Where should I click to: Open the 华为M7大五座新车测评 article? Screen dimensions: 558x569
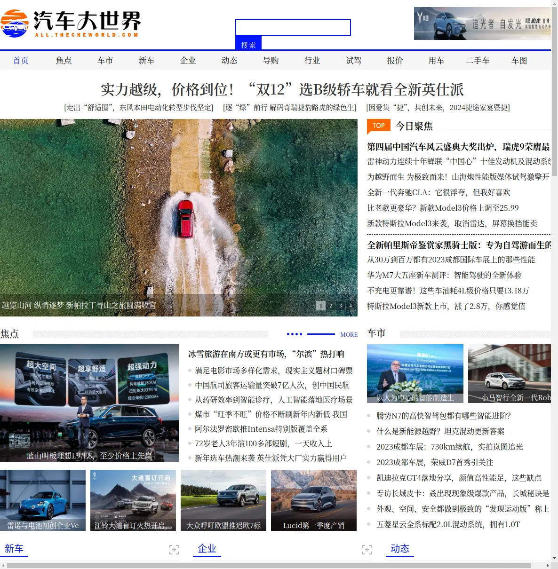[x=444, y=275]
